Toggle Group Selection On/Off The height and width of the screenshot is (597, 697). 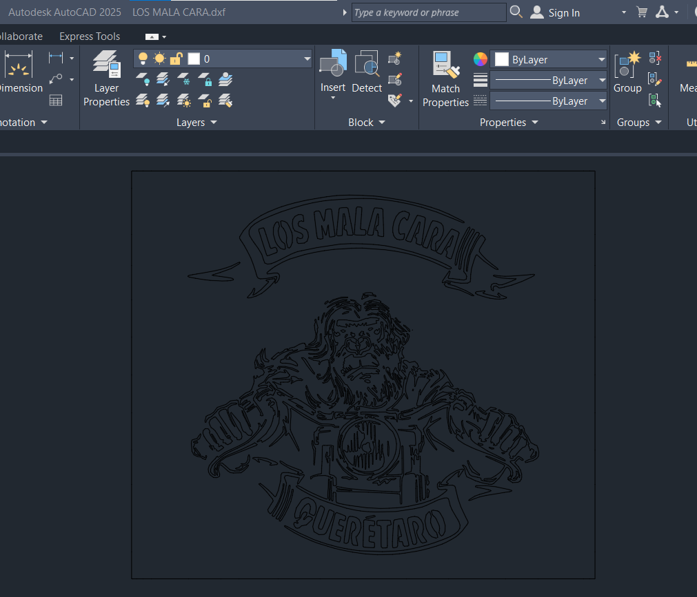653,100
